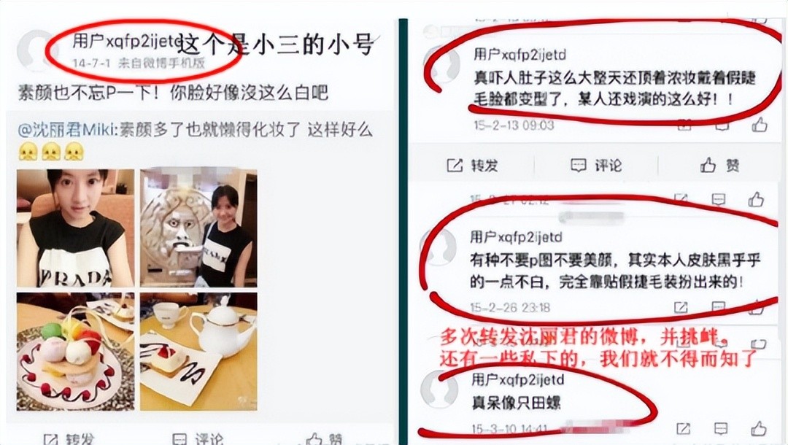Click 评论 button below the left post photos
The height and width of the screenshot is (445, 788).
[198, 439]
